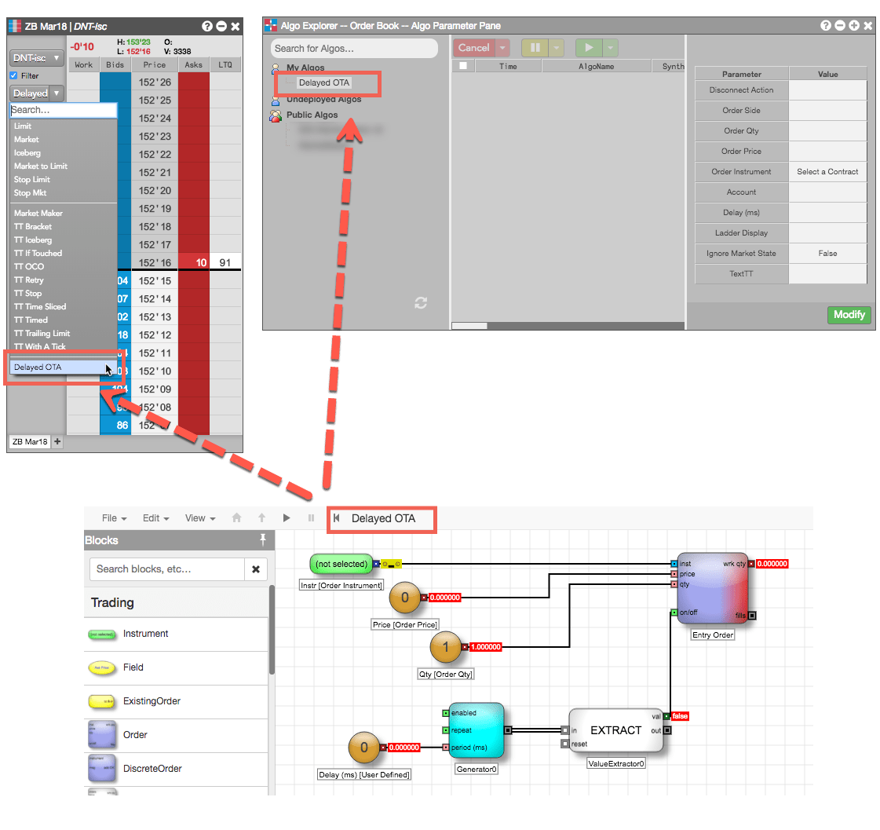Click the Qty number block showing 1
This screenshot has height=830, width=880.
(446, 647)
